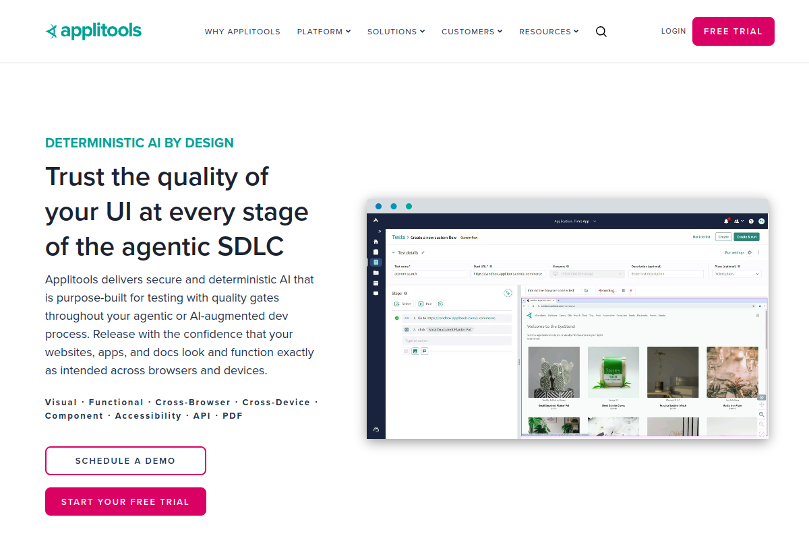The image size is (809, 552).
Task: Click the DETERMINISTIC AI BY DESIGN tagline
Action: pyautogui.click(x=140, y=143)
